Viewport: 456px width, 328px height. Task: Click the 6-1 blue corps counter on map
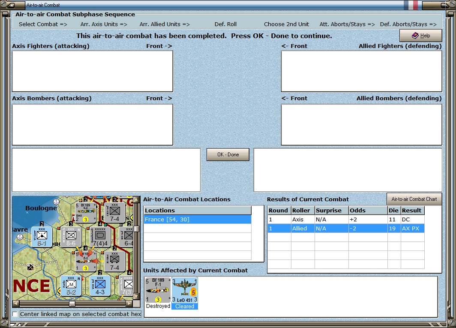coord(42,237)
